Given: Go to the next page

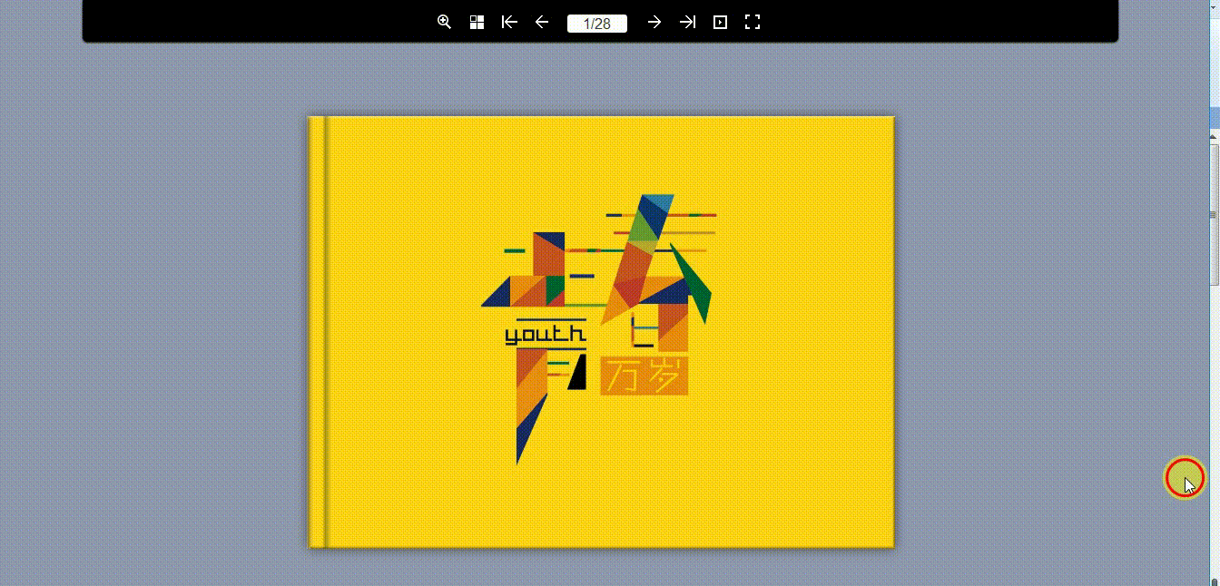Looking at the screenshot, I should [654, 22].
